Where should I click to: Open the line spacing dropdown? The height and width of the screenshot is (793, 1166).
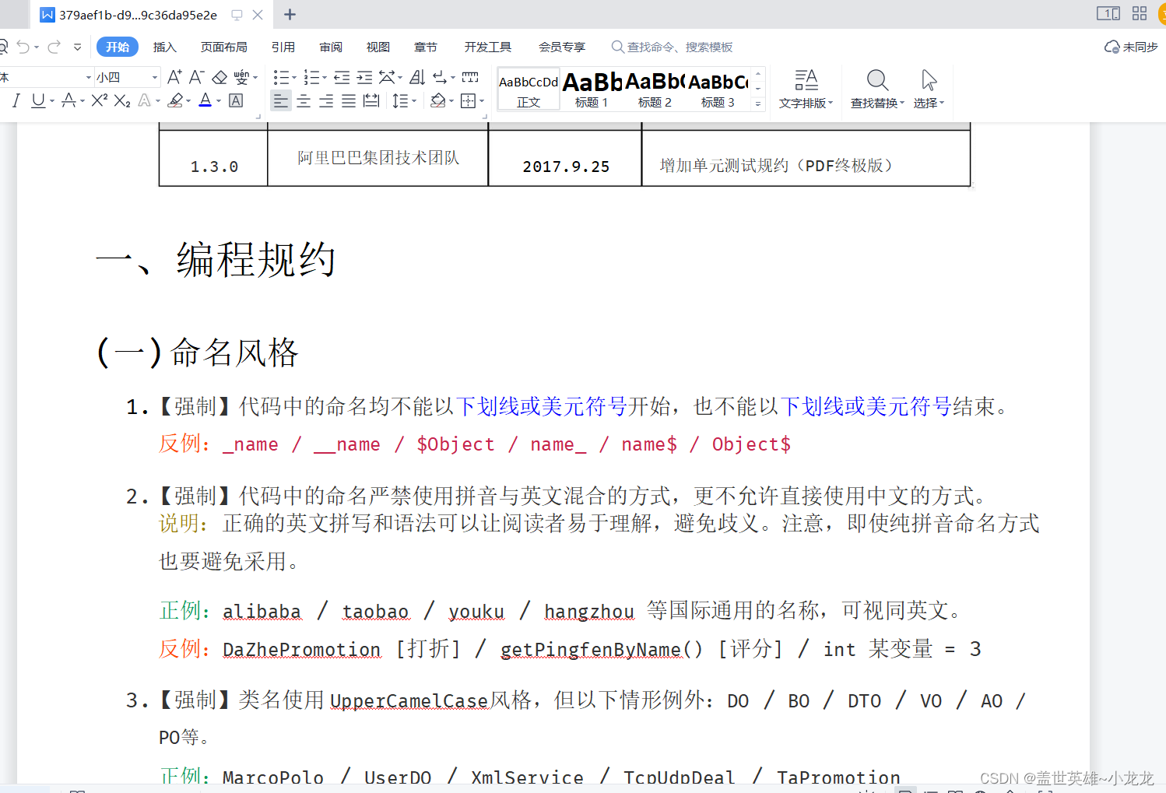click(403, 100)
